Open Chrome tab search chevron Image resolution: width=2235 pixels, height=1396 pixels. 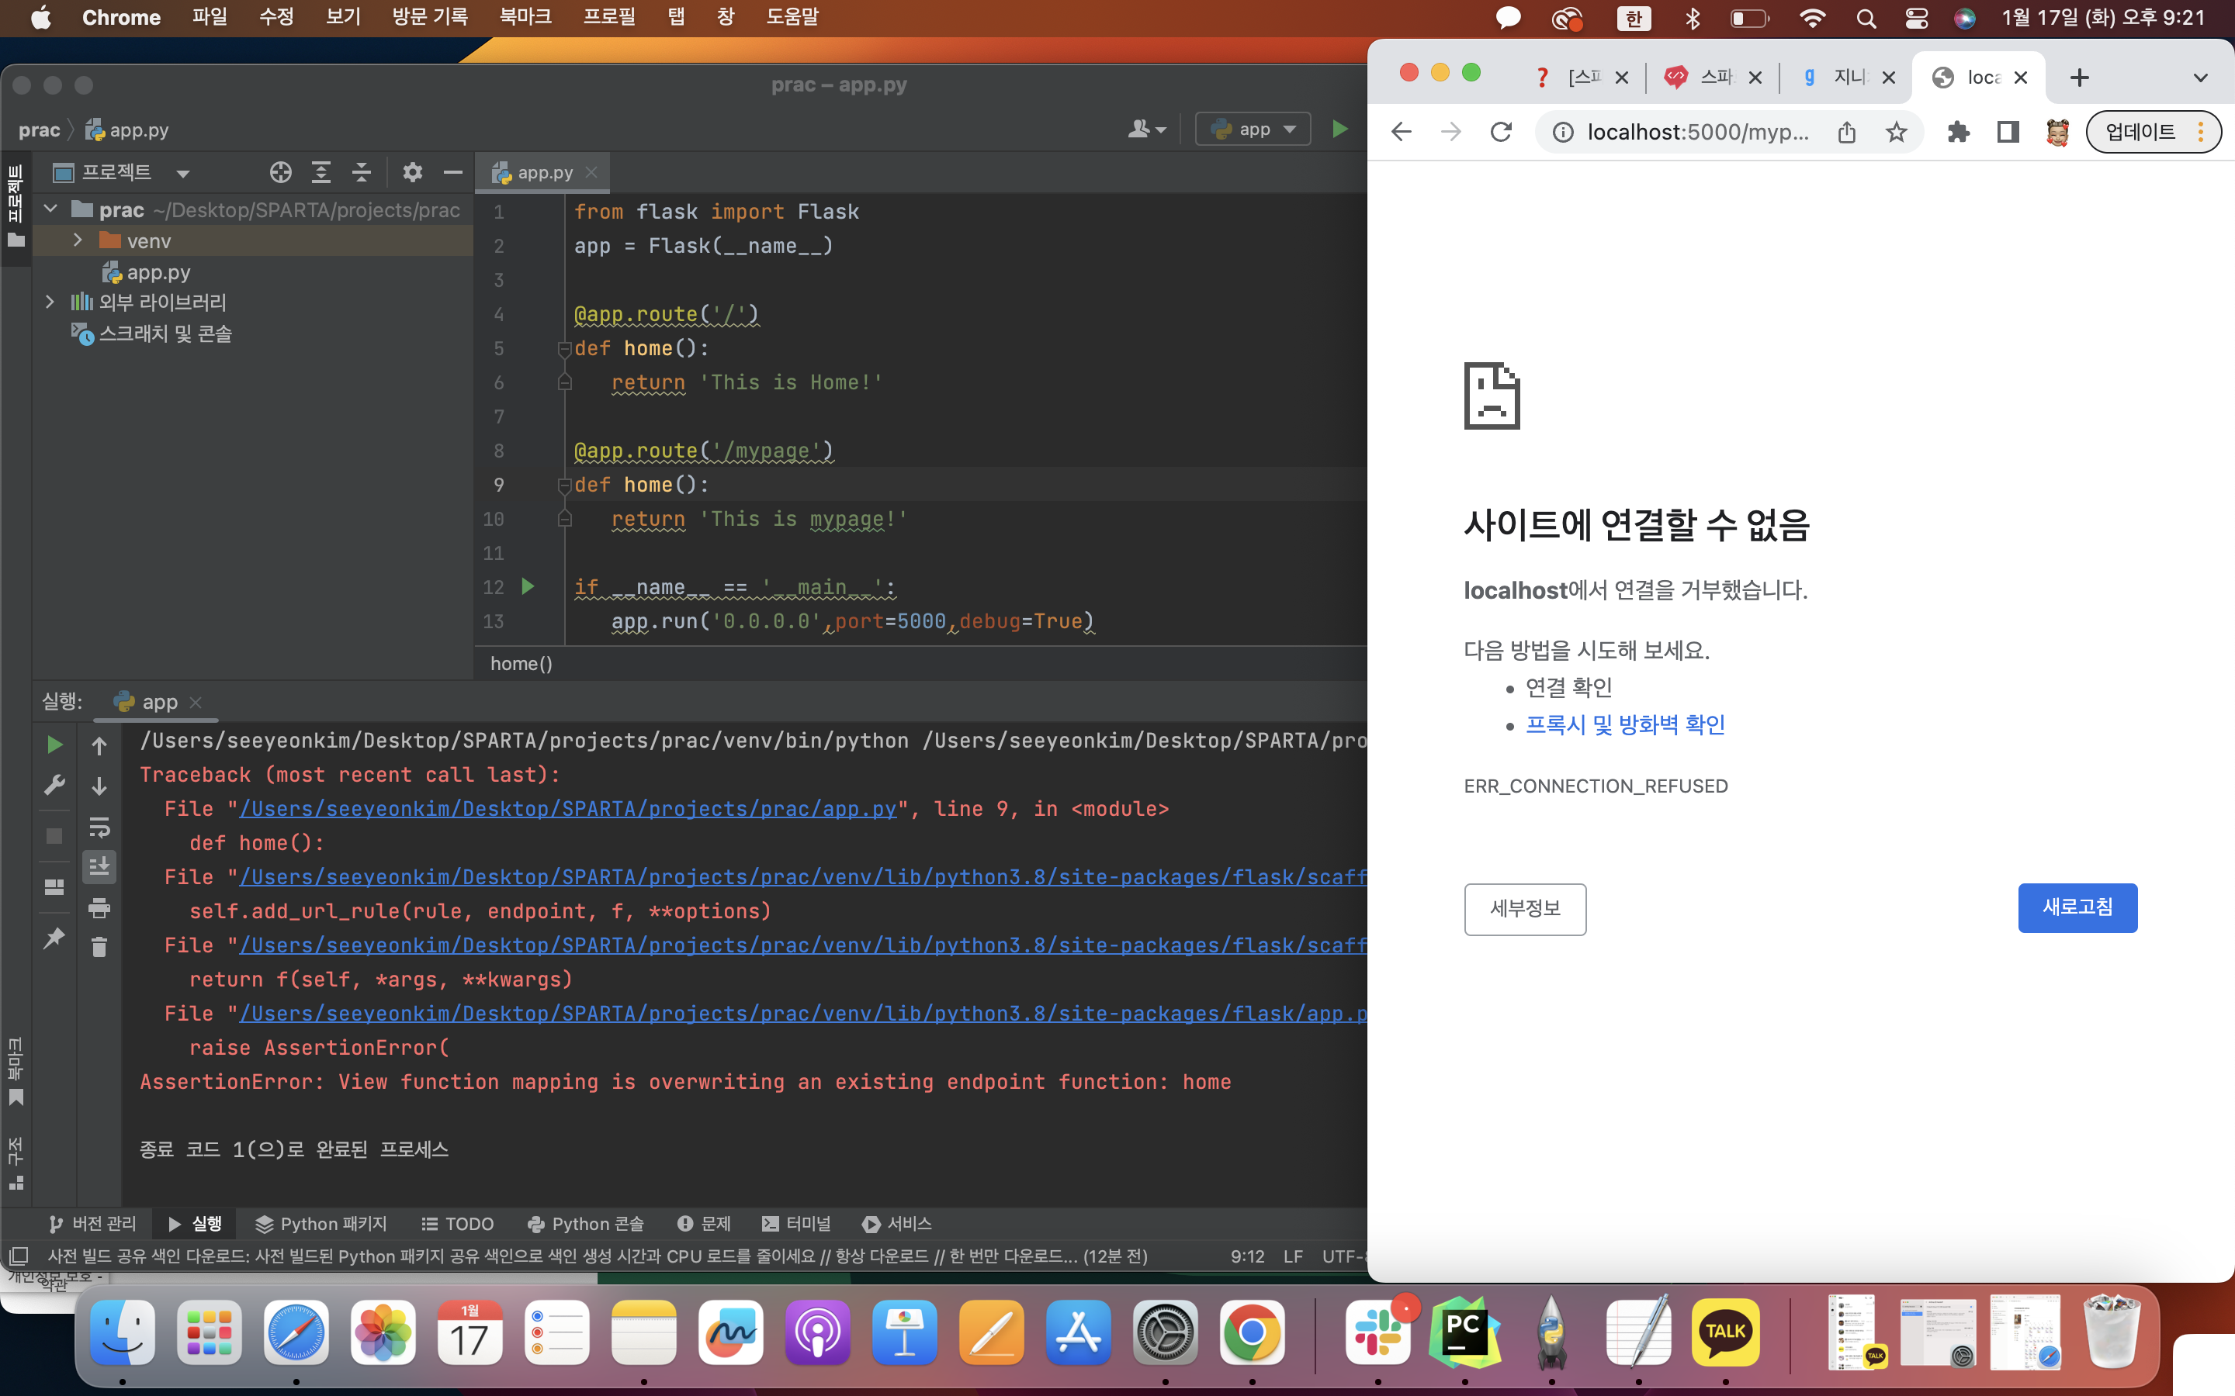click(2201, 78)
